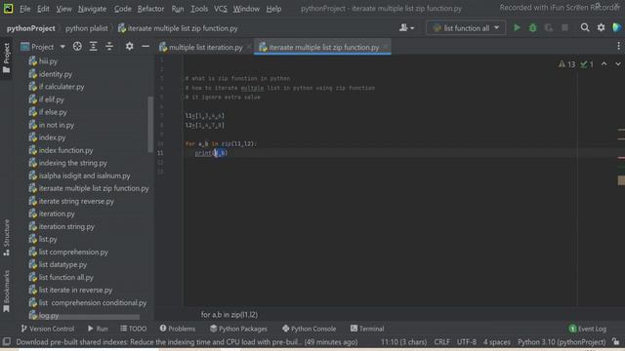The height and width of the screenshot is (351, 625).
Task: Toggle the Project side tool window
Action: (7, 58)
